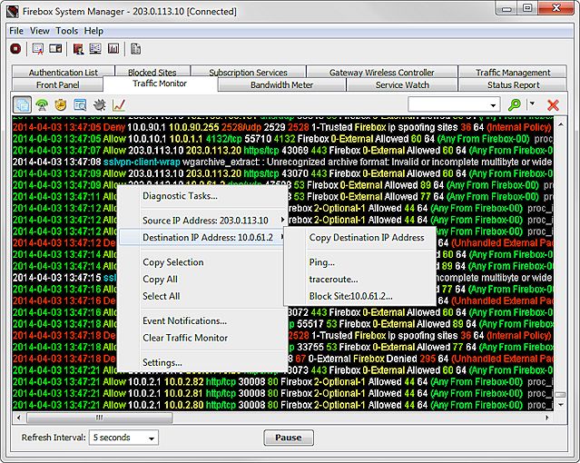Open the Refresh Interval dropdown
This screenshot has height=463, width=580.
(123, 438)
